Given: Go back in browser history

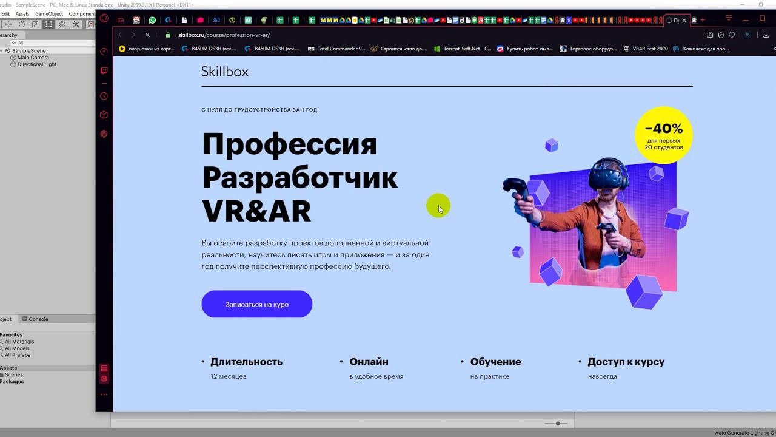Looking at the screenshot, I should pos(120,35).
